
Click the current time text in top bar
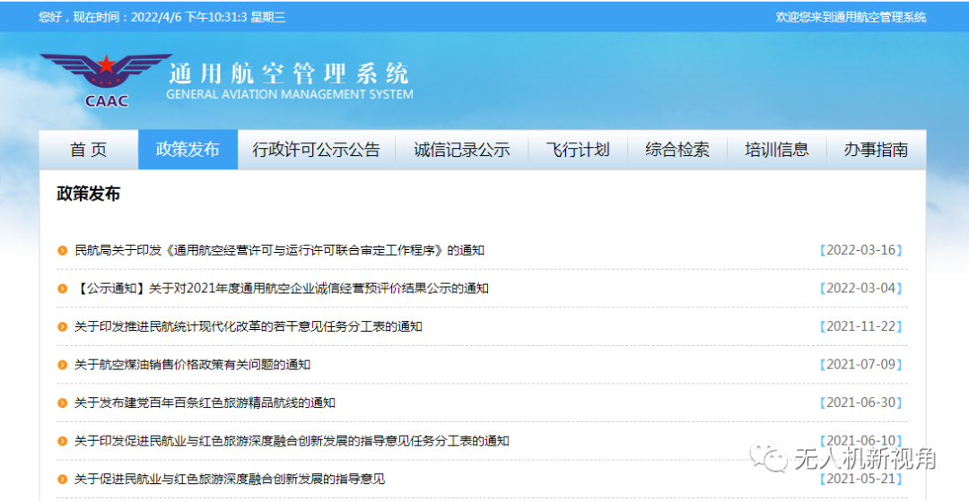click(x=161, y=17)
